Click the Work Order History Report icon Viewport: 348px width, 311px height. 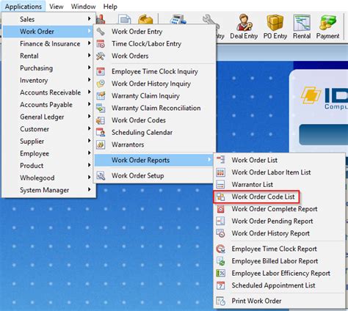tap(221, 233)
